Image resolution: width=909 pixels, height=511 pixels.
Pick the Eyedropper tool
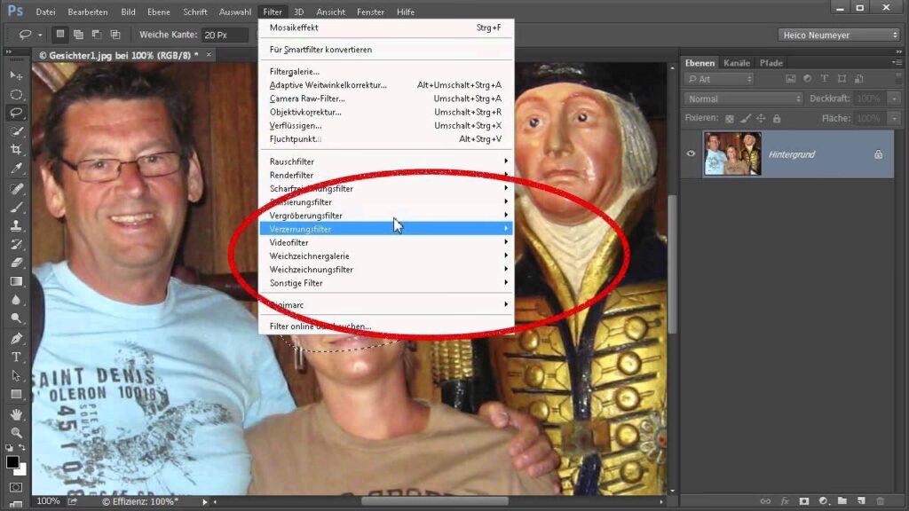pos(16,169)
